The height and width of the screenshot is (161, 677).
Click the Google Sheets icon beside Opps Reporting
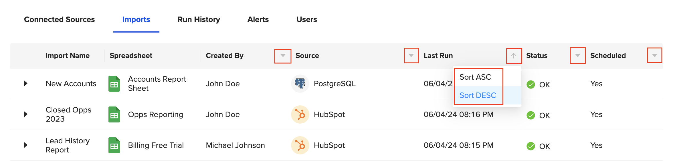[x=114, y=114]
